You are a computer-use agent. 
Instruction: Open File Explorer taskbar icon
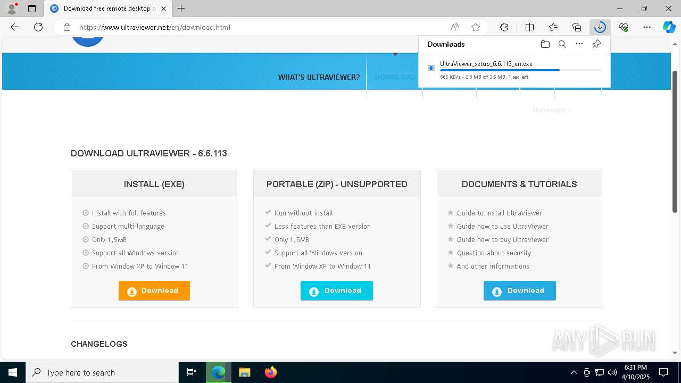pyautogui.click(x=244, y=372)
